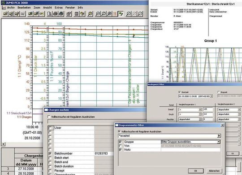
Task: Toggle the green diagram notes toolbar icon
Action: 121,14
